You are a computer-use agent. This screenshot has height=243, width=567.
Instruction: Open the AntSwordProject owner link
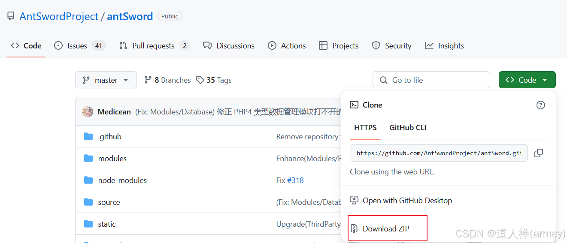[59, 16]
